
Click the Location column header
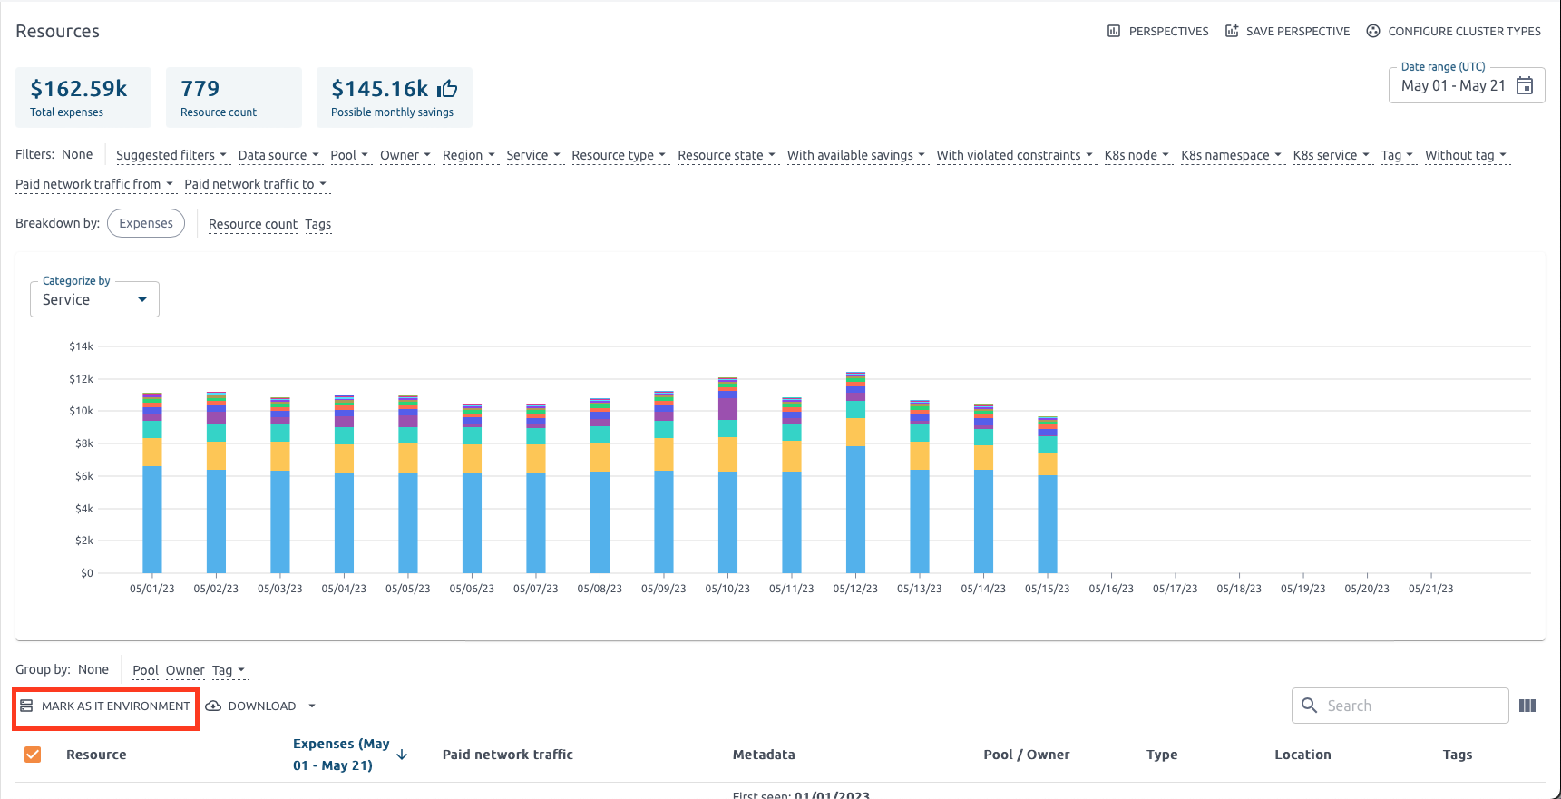(1302, 755)
